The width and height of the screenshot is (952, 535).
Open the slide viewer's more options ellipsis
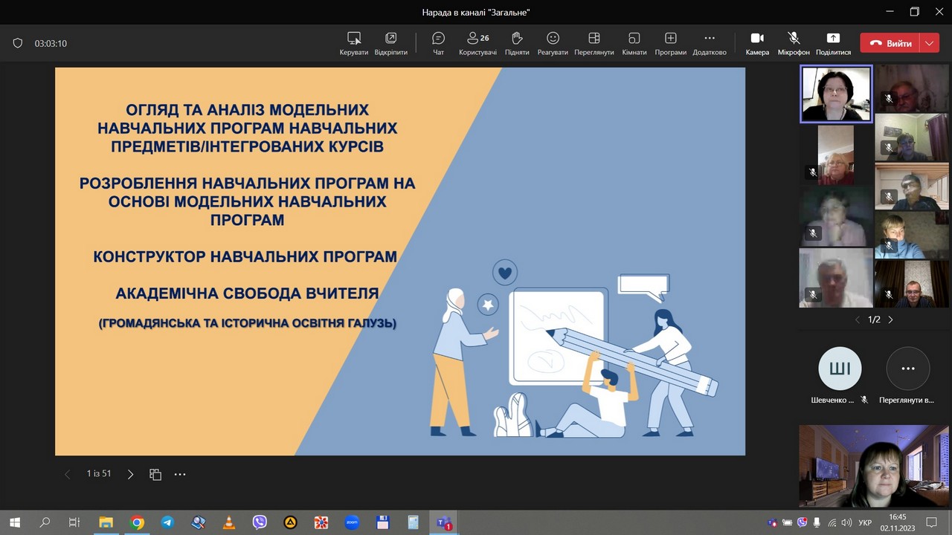pos(180,474)
